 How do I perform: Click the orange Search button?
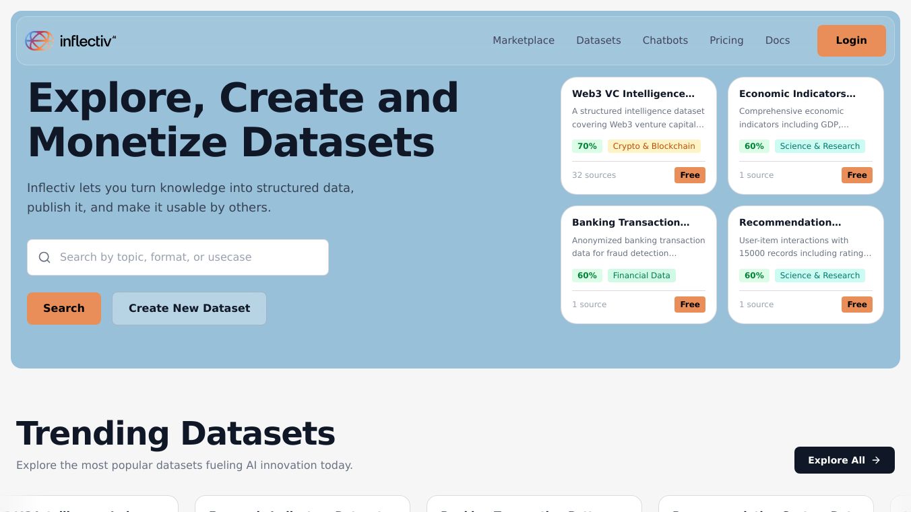pos(64,309)
